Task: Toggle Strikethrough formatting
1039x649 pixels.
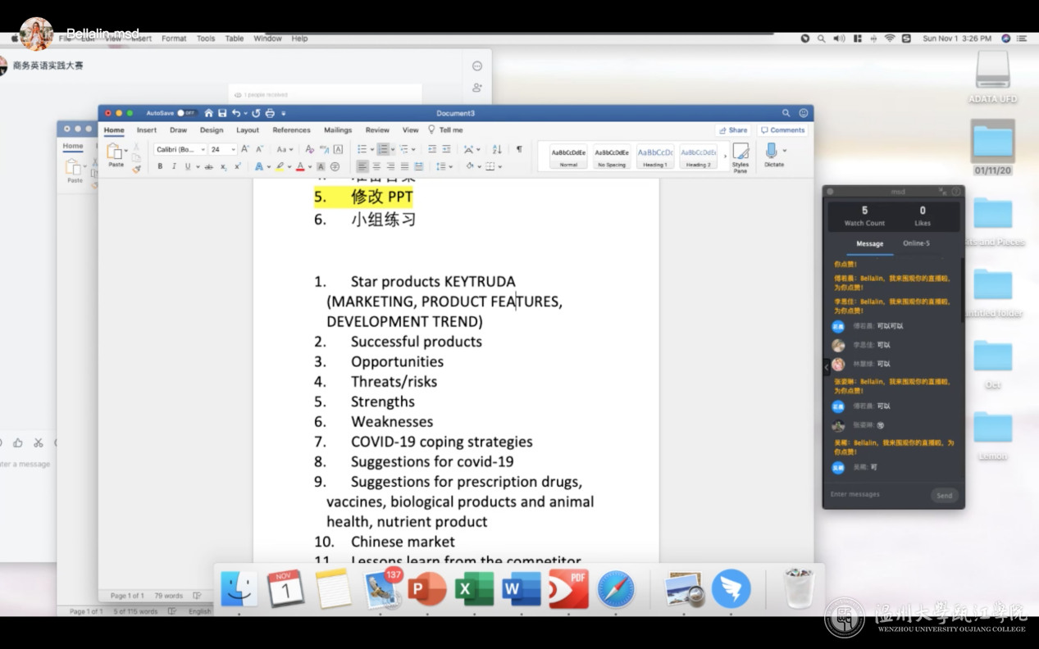Action: 208,166
